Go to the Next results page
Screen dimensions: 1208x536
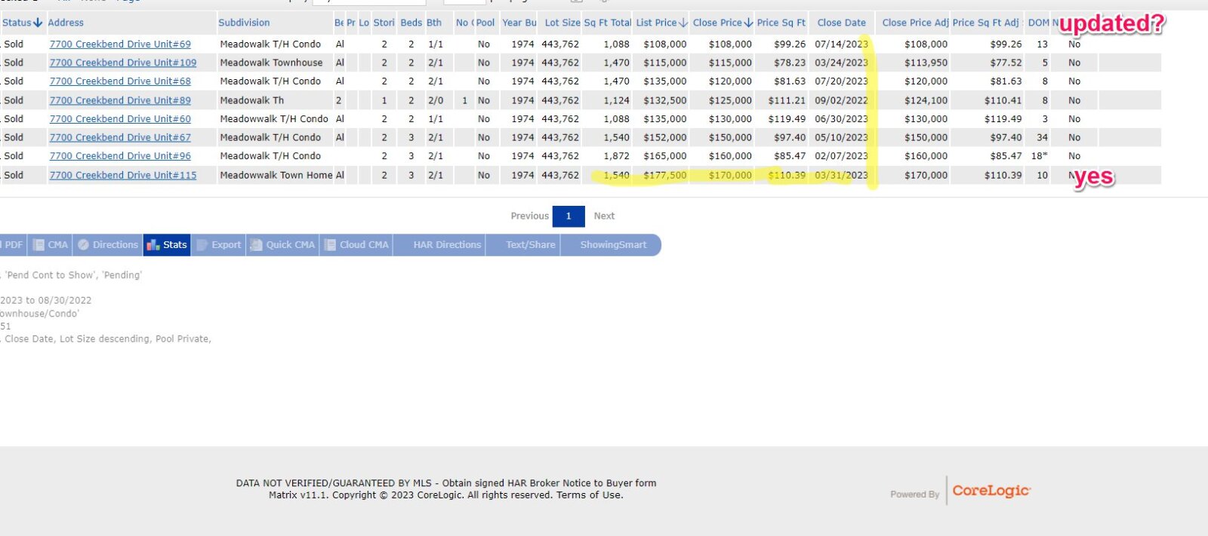(x=604, y=216)
